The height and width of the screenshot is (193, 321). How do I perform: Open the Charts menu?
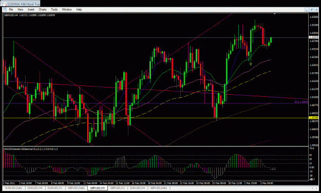point(43,10)
